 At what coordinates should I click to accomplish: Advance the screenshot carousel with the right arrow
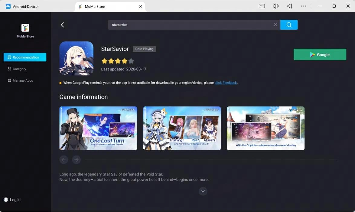pos(76,159)
